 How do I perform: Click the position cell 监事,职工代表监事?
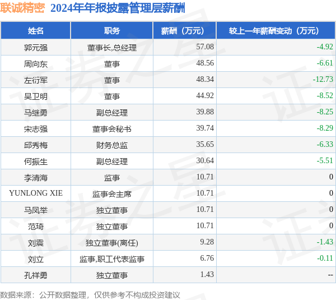click(x=112, y=259)
